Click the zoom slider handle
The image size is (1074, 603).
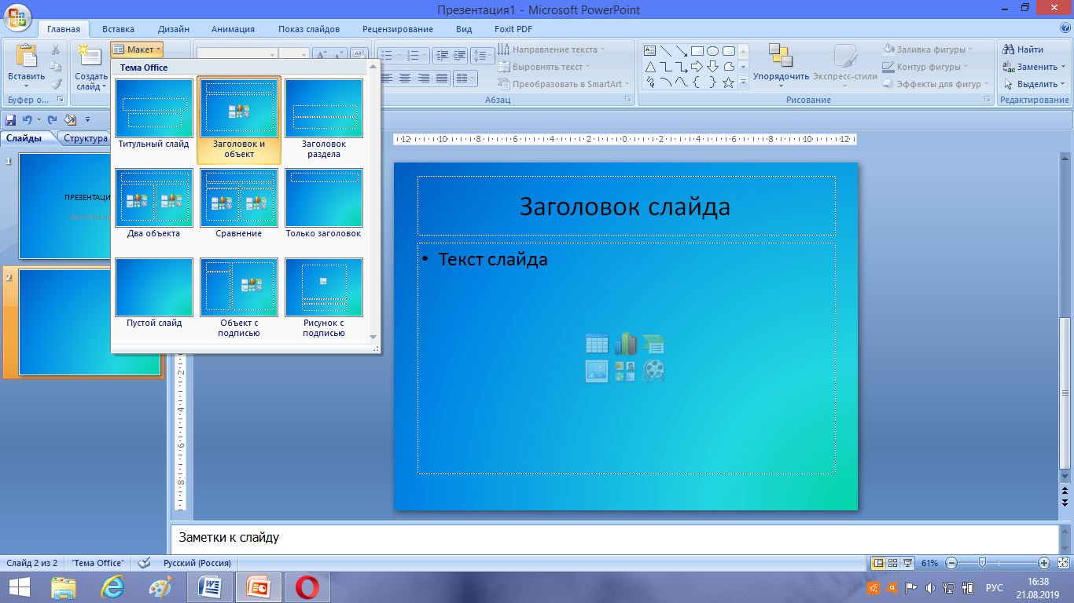tap(982, 563)
